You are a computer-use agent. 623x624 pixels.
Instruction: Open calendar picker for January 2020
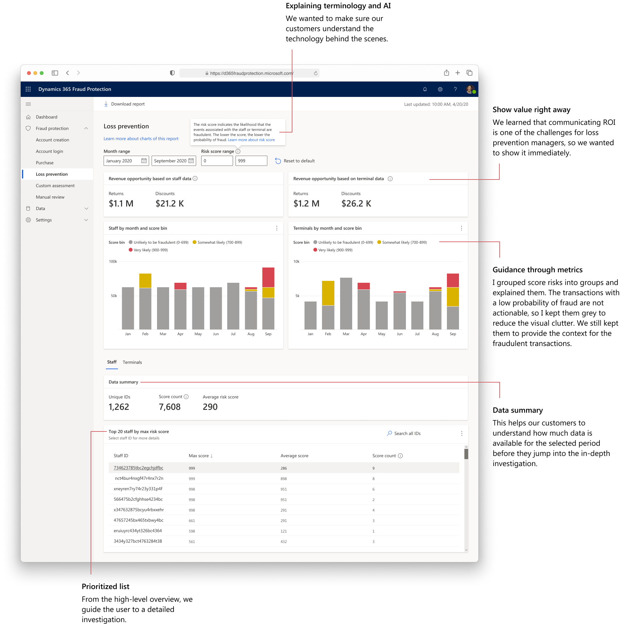click(144, 161)
